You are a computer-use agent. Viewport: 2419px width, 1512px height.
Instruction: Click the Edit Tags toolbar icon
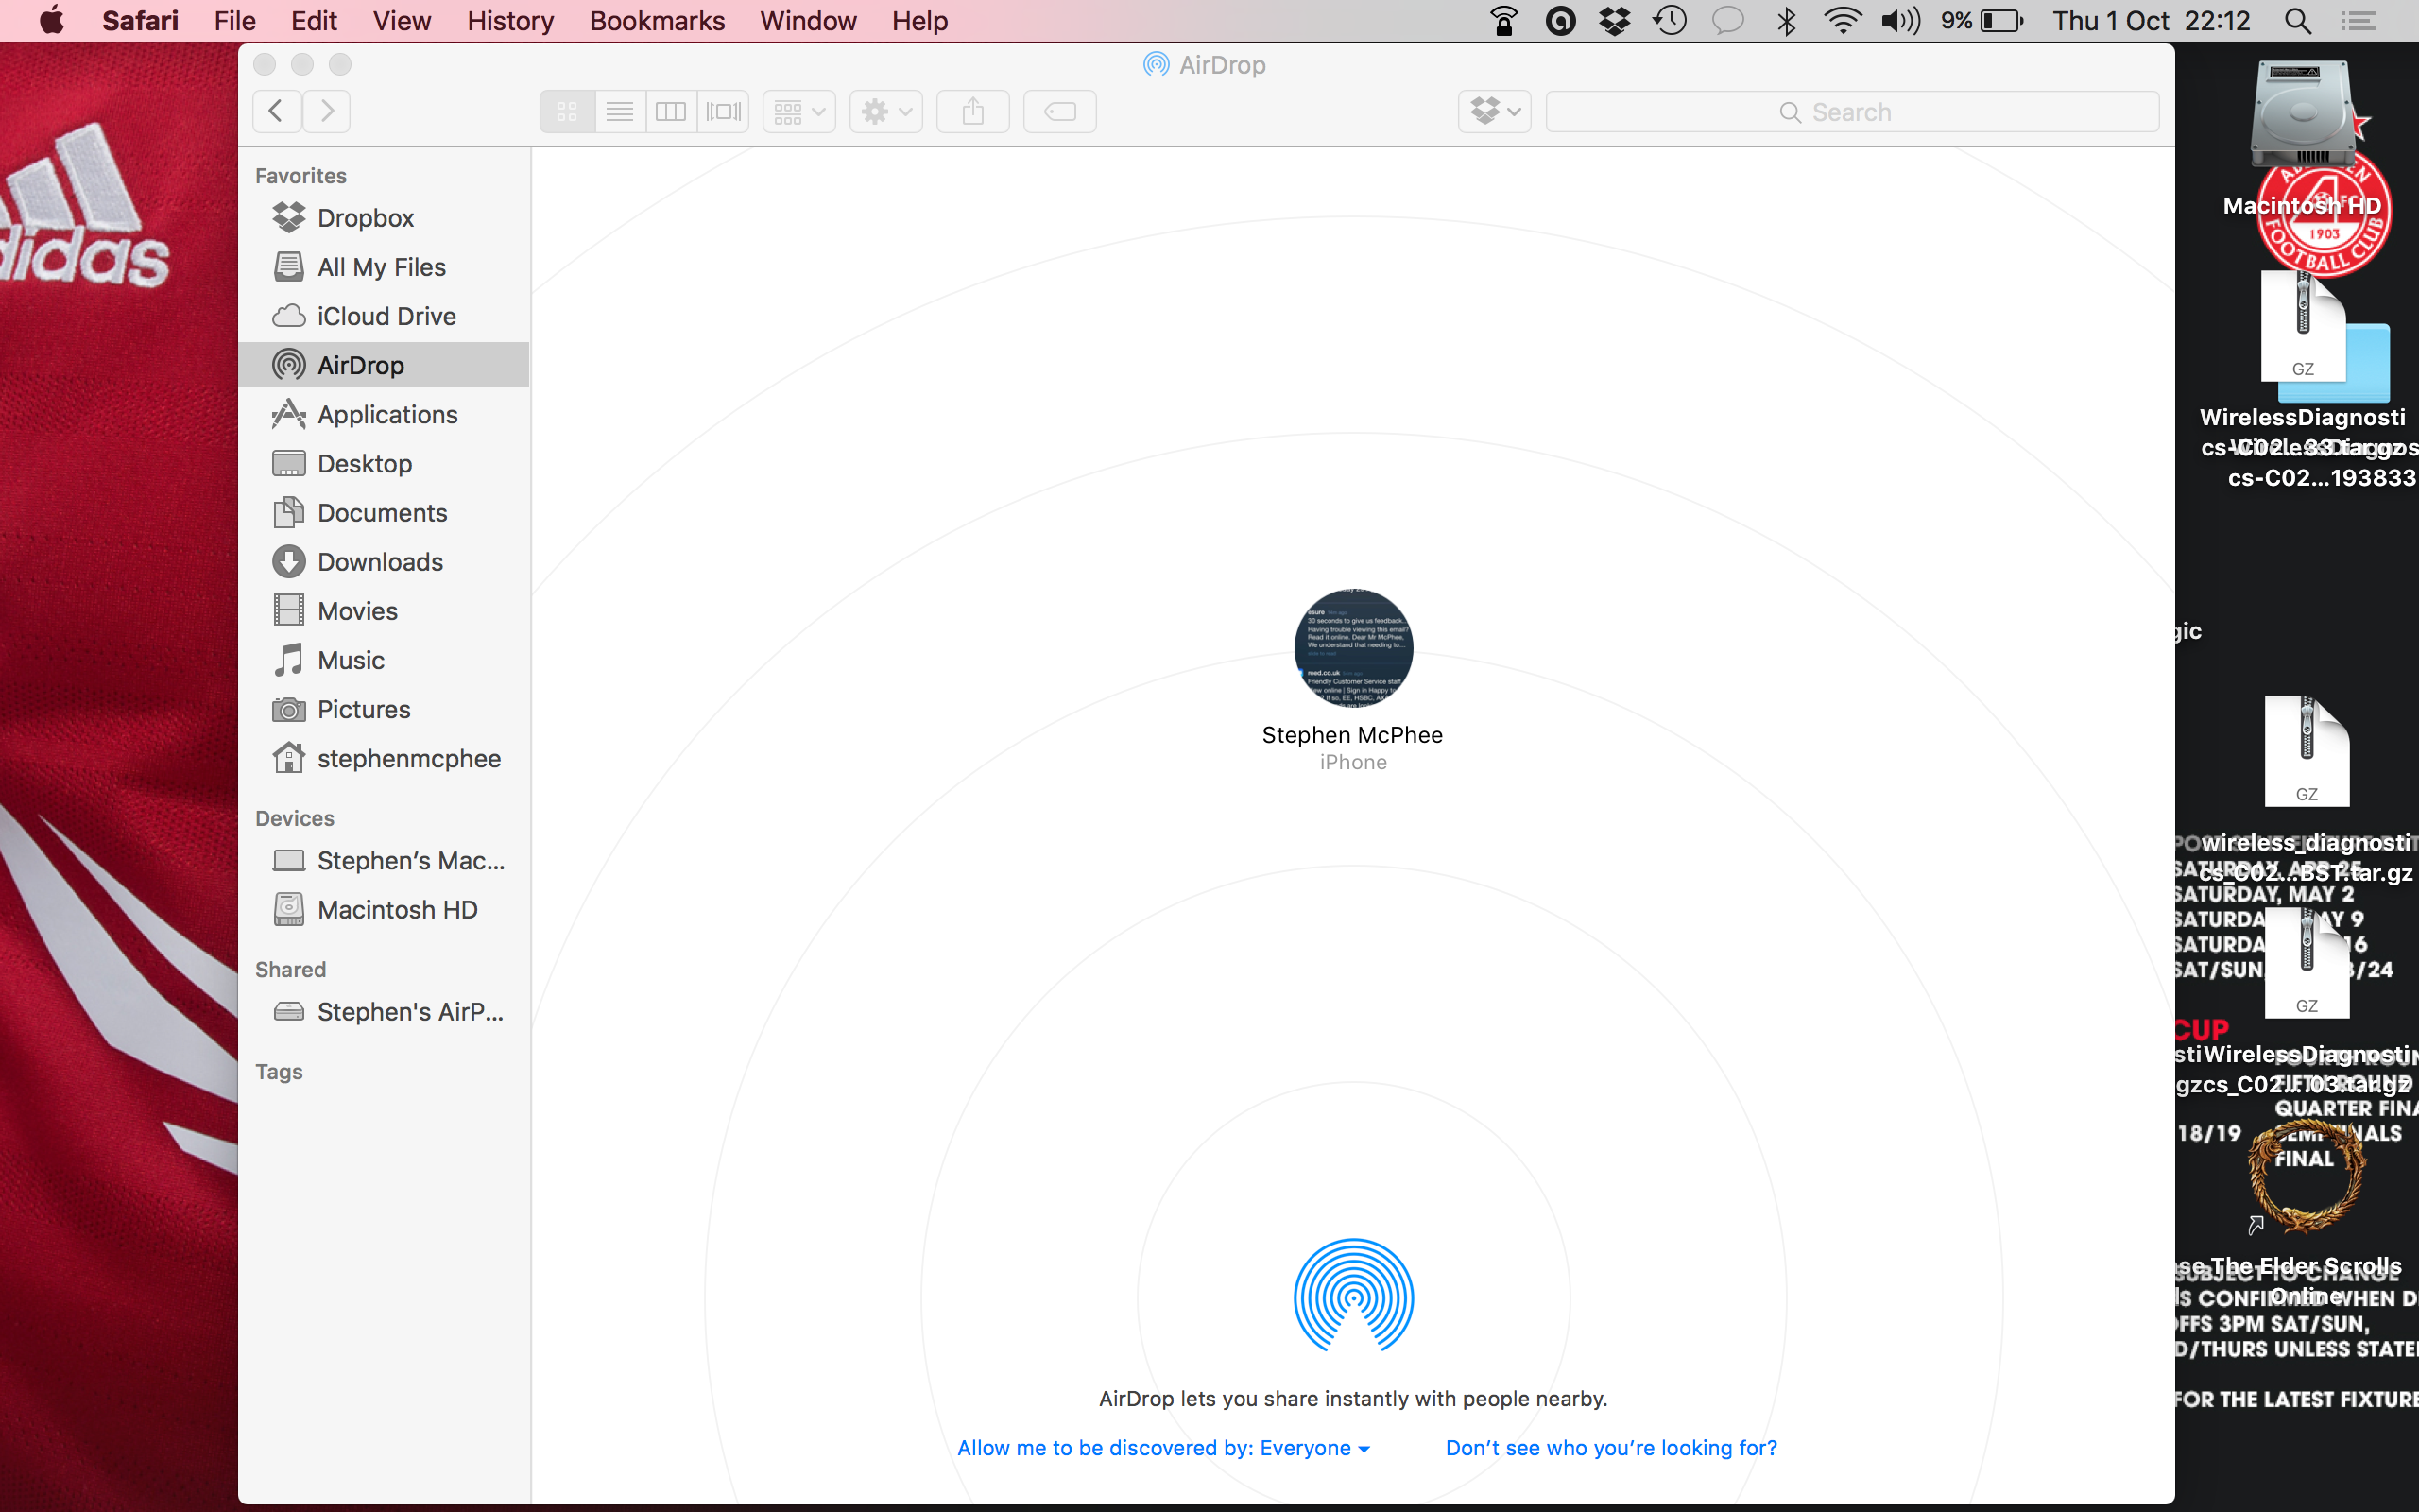point(1059,111)
